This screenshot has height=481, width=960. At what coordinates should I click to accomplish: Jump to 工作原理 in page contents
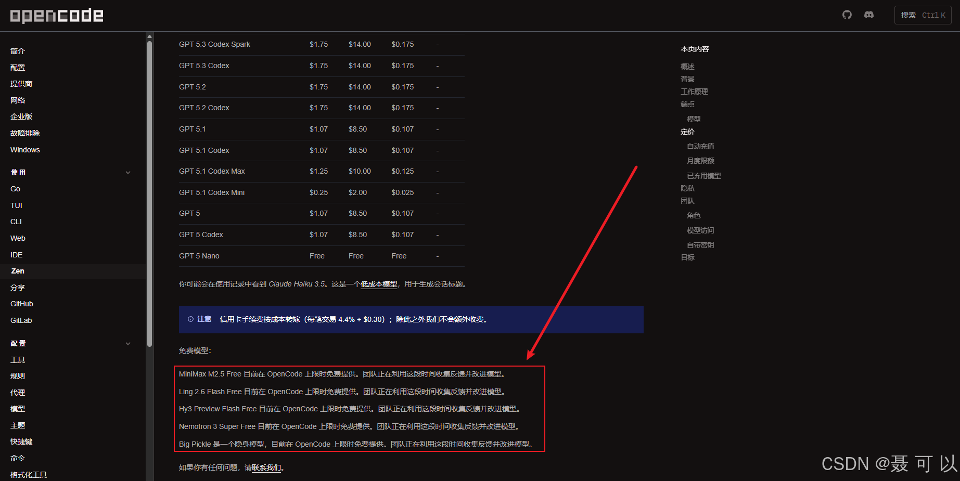pyautogui.click(x=694, y=92)
